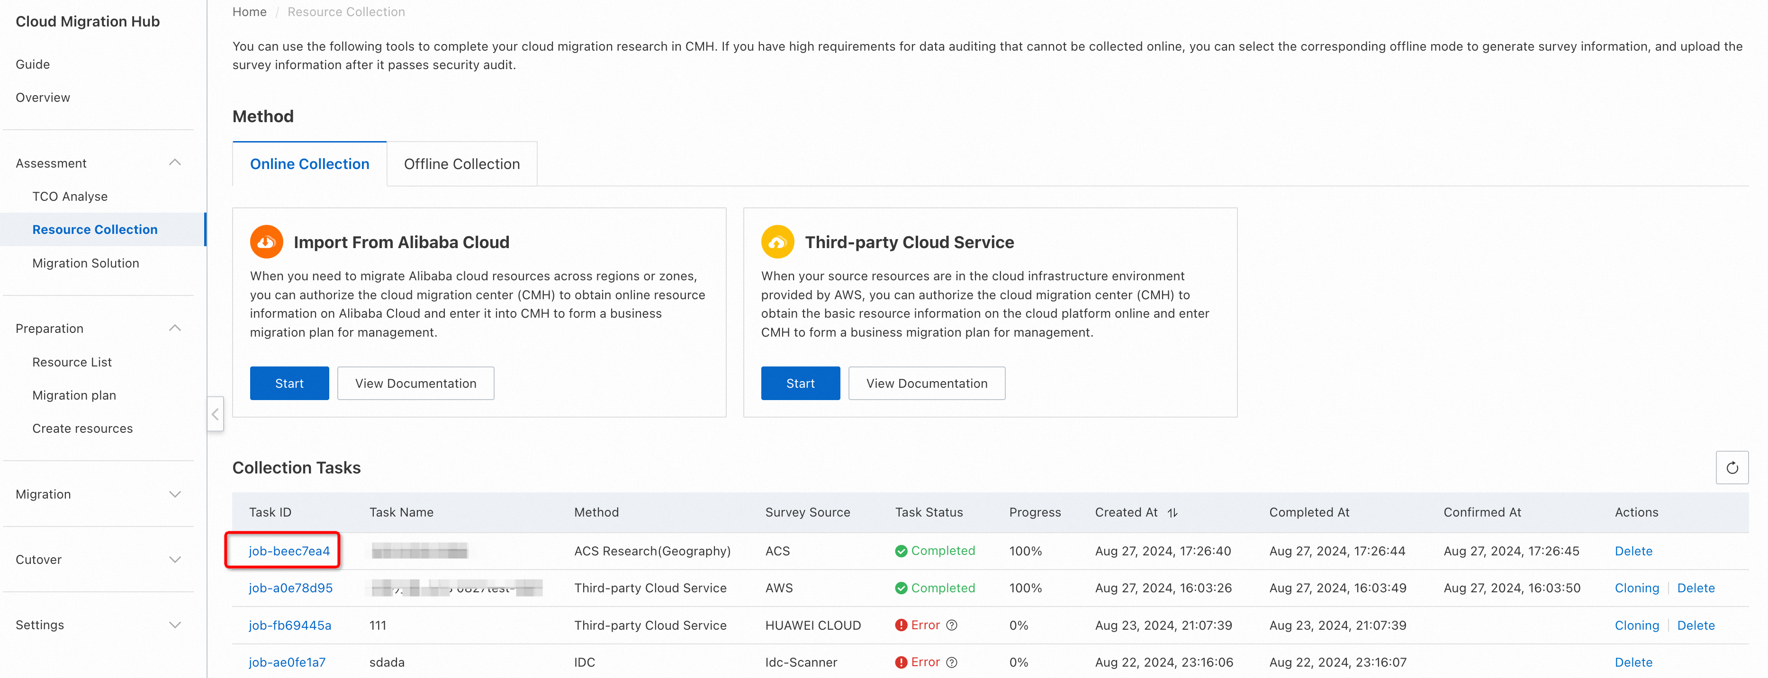Start Third-party Cloud Service collection
Viewport: 1768px width, 678px height.
(800, 383)
